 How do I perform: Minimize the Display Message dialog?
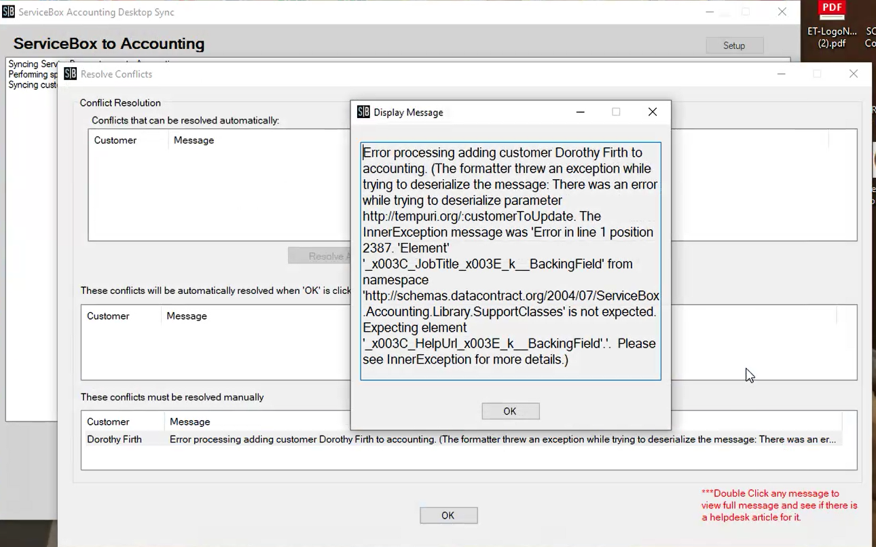tap(581, 112)
